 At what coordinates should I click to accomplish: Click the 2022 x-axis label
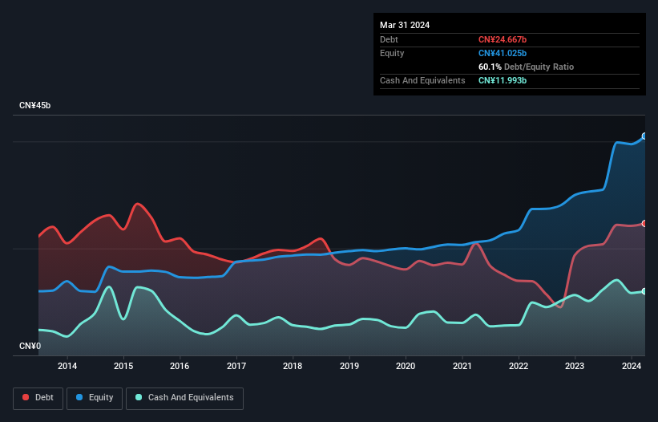(519, 366)
